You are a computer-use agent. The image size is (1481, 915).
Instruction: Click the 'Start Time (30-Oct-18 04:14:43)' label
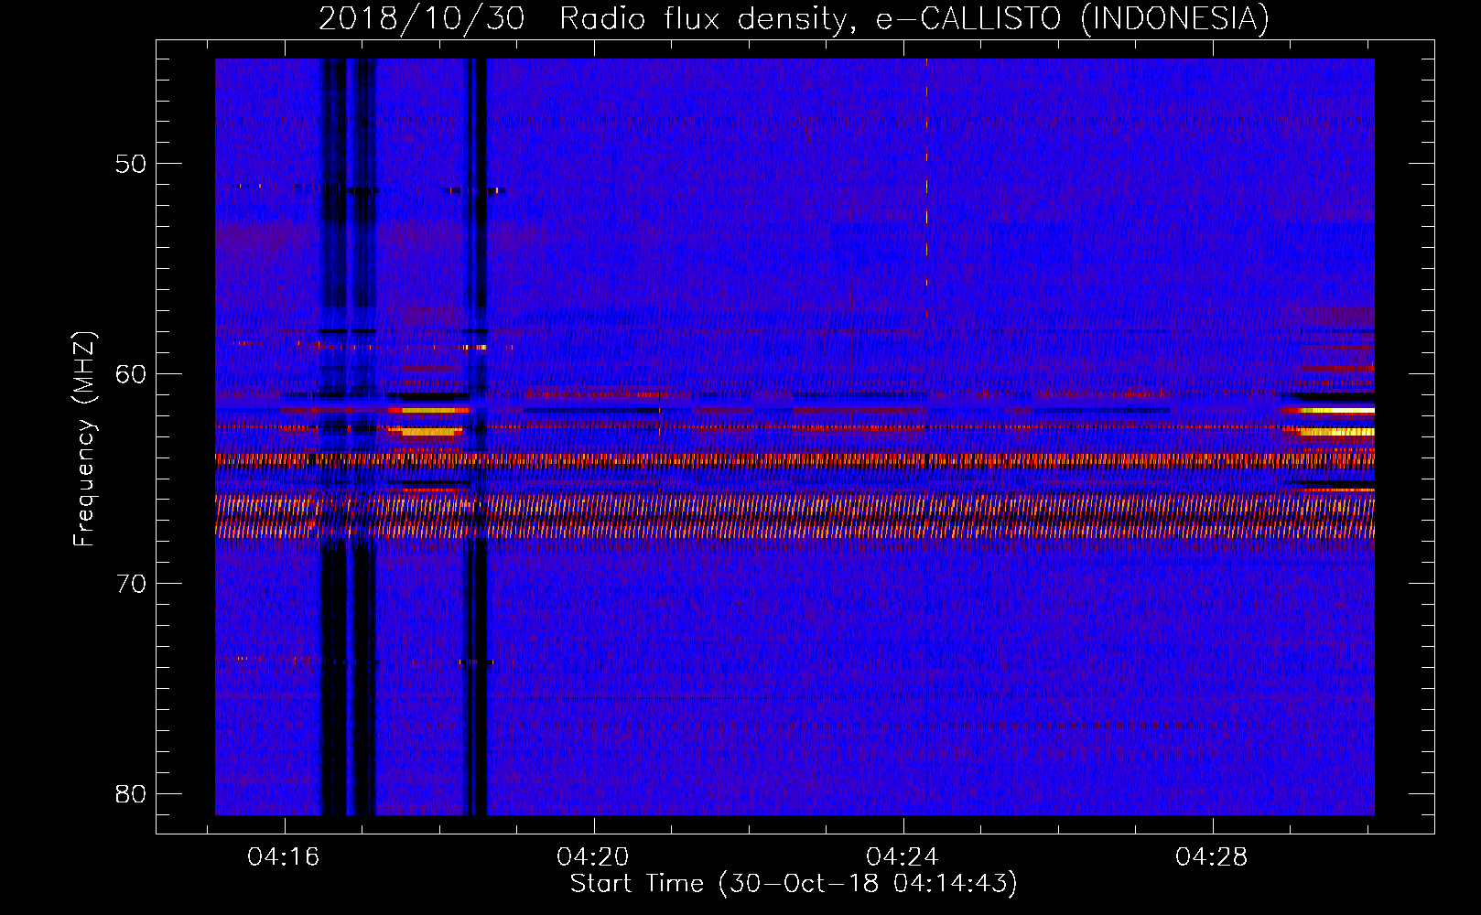[794, 884]
